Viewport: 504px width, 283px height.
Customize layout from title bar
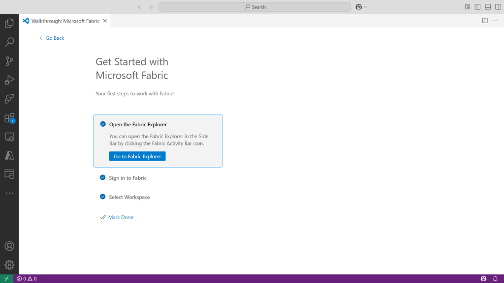click(x=468, y=7)
